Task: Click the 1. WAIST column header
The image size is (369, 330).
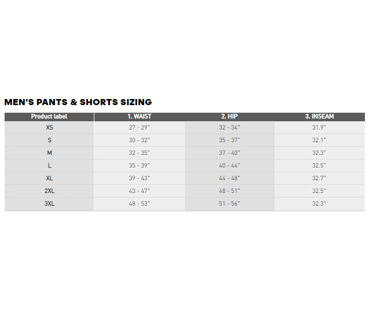Action: pyautogui.click(x=139, y=116)
